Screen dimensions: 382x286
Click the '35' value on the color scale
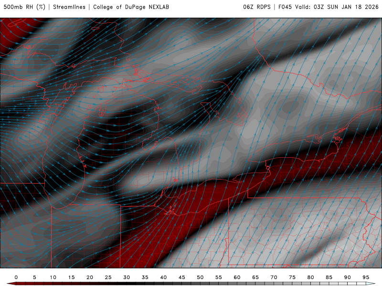tap(145, 277)
